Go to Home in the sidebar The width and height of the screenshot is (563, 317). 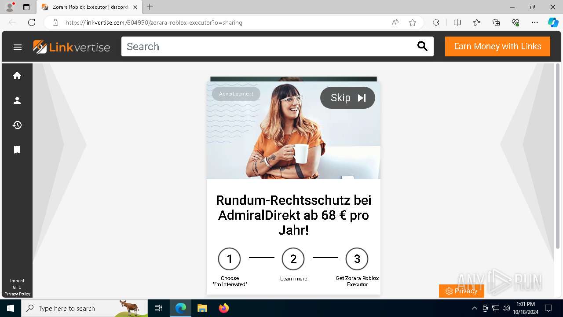point(17,76)
